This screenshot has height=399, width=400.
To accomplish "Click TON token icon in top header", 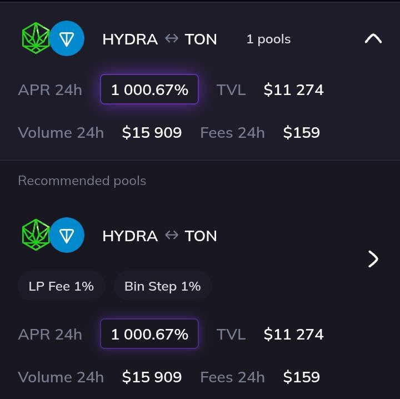I will (67, 38).
